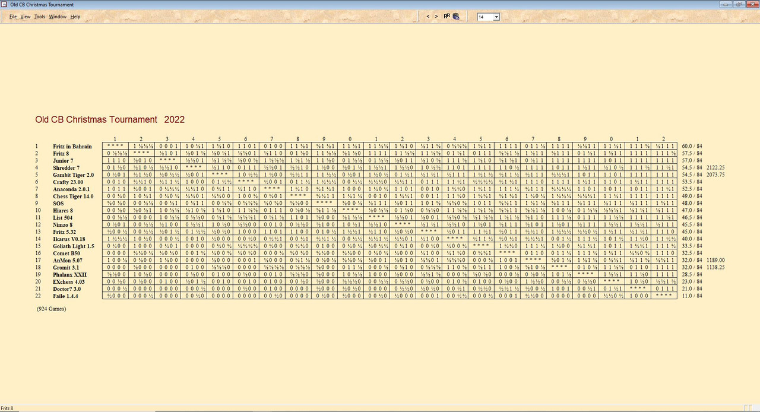Close the Old CB Christmas Tournament window

[x=752, y=4]
